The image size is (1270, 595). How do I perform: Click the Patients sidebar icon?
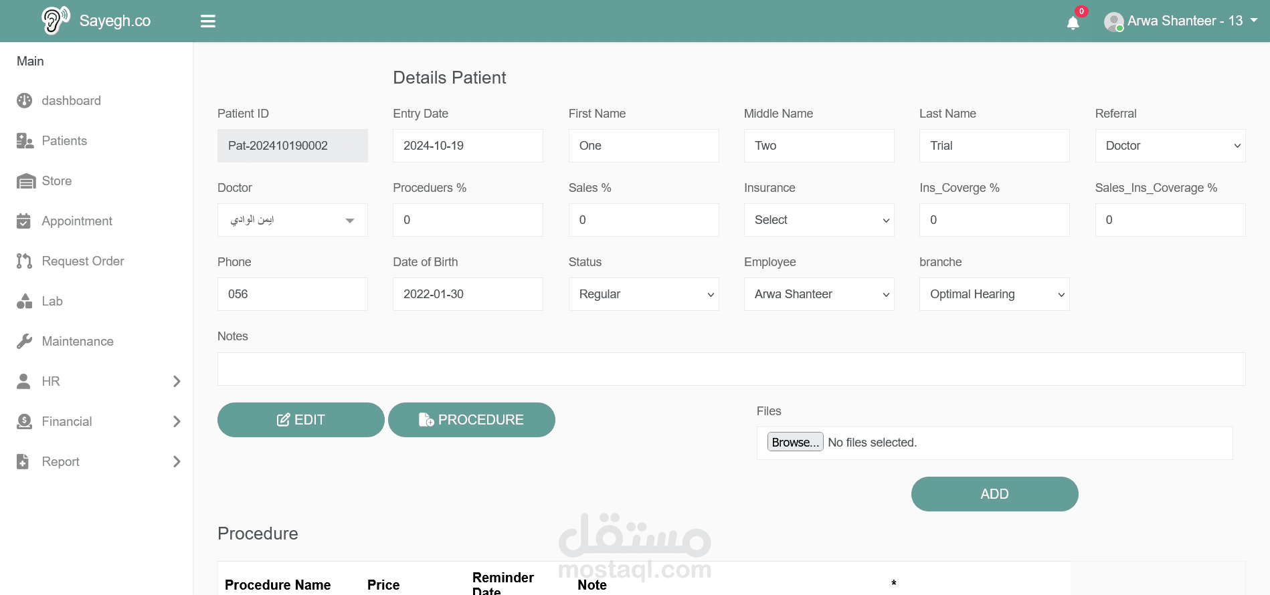click(25, 140)
